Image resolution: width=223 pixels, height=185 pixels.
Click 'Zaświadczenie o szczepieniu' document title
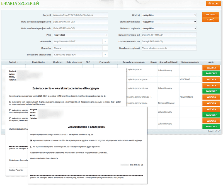tap(86, 127)
